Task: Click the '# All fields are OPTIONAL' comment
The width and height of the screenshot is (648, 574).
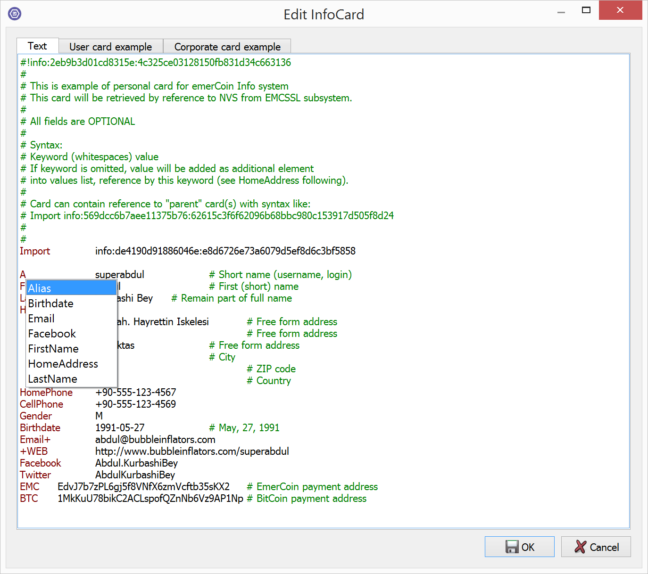Action: 78,121
